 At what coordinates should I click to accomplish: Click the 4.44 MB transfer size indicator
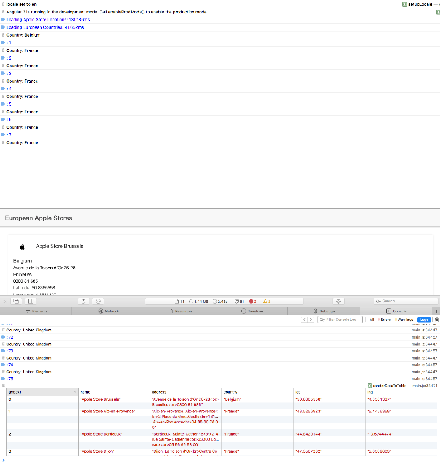(198, 302)
